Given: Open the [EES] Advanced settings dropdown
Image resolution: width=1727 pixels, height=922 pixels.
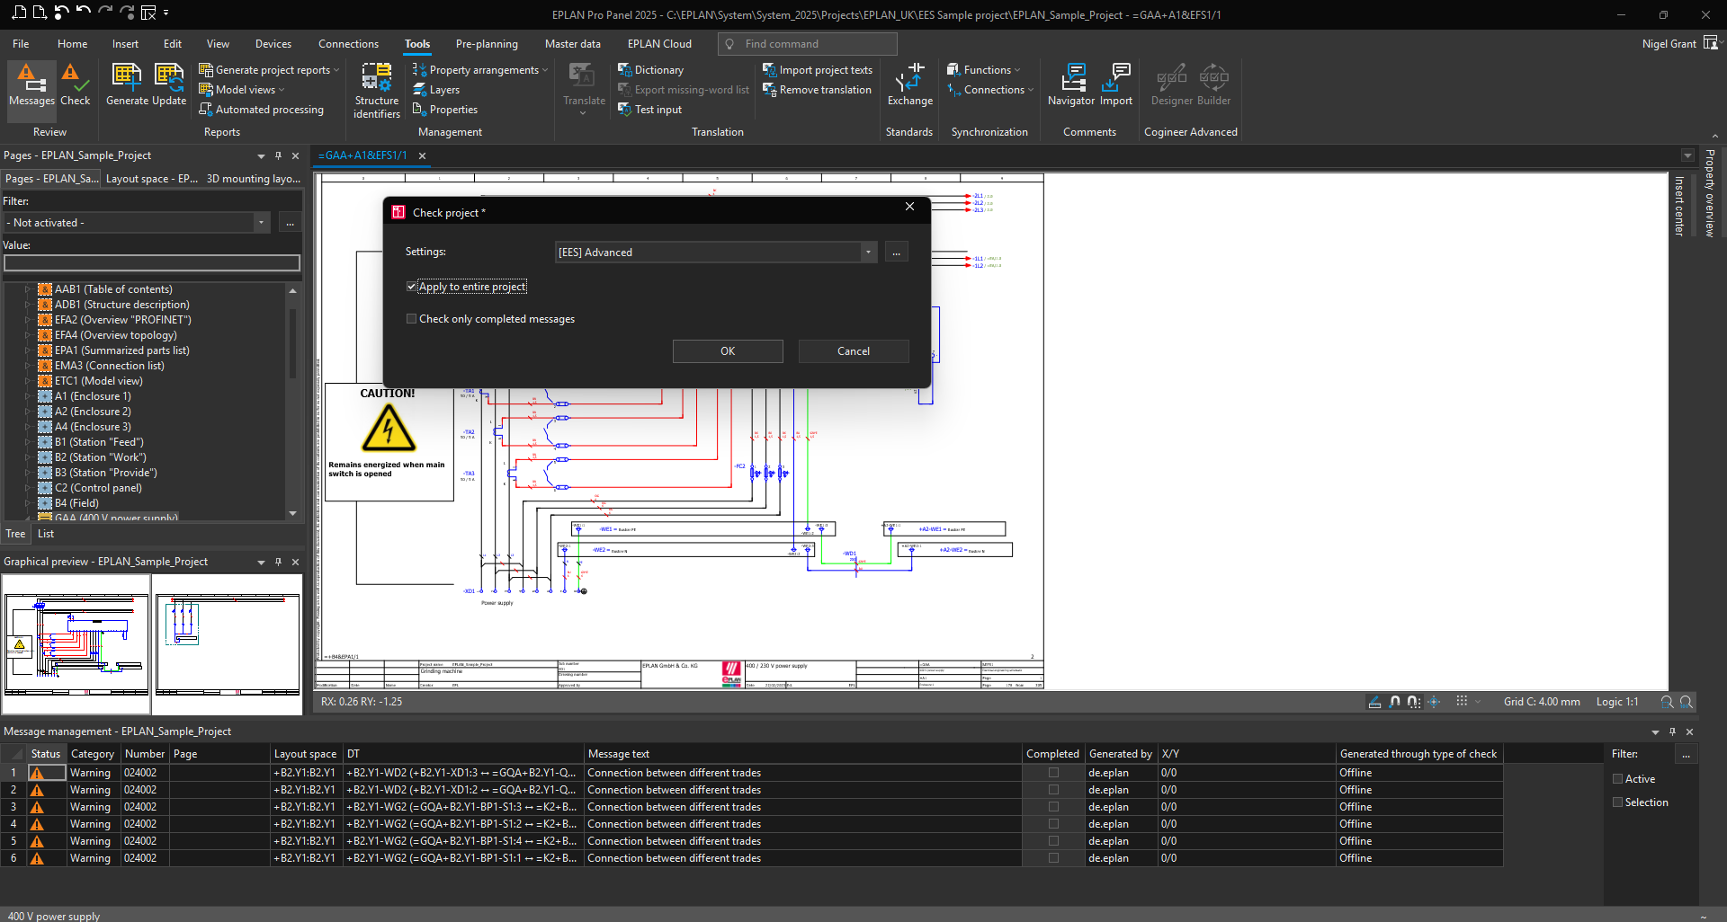Looking at the screenshot, I should tap(867, 252).
